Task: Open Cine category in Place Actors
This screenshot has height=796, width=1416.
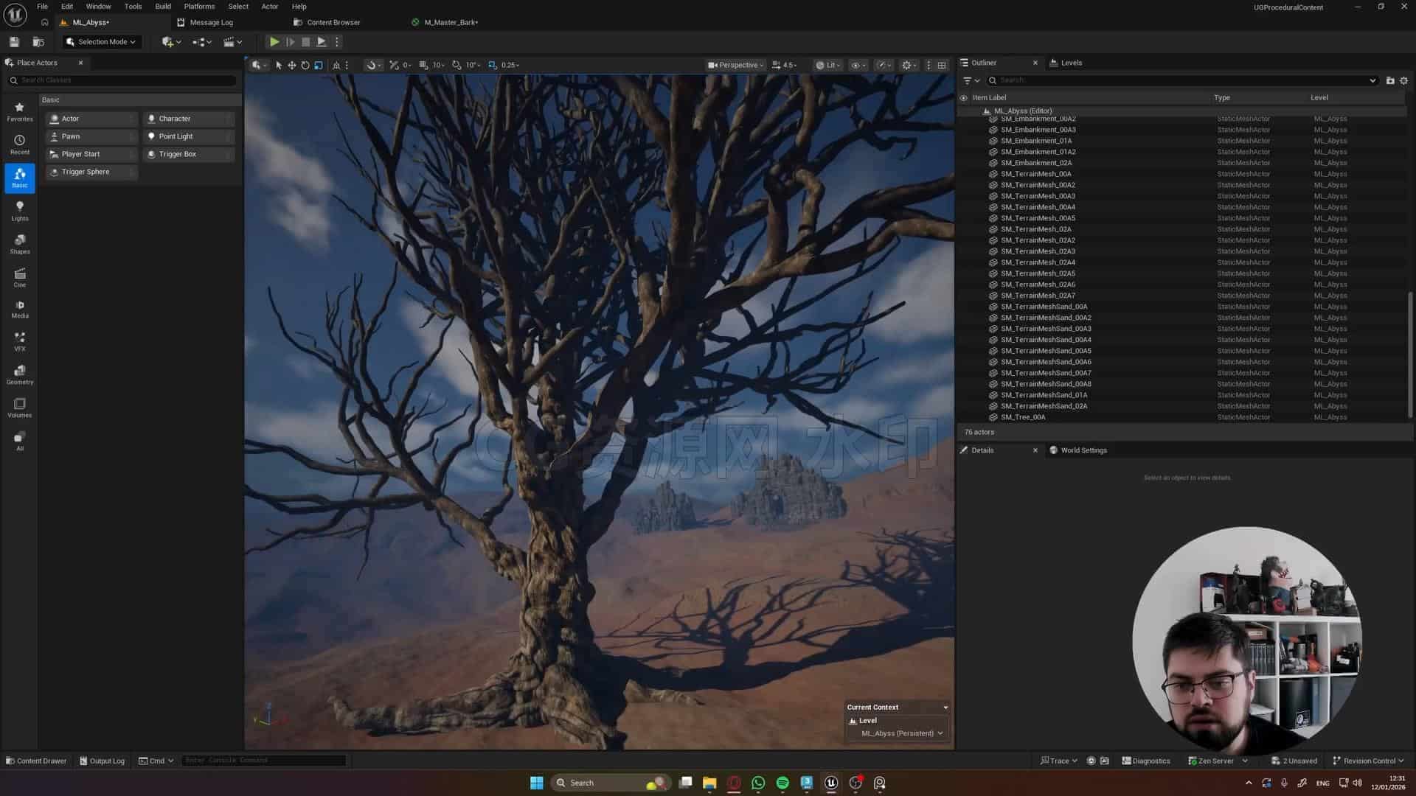Action: (20, 277)
